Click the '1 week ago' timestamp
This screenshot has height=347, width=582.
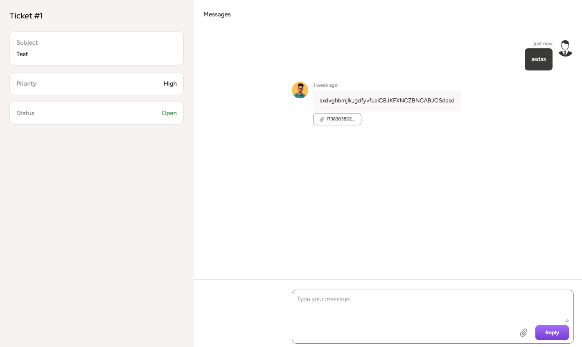pyautogui.click(x=325, y=85)
